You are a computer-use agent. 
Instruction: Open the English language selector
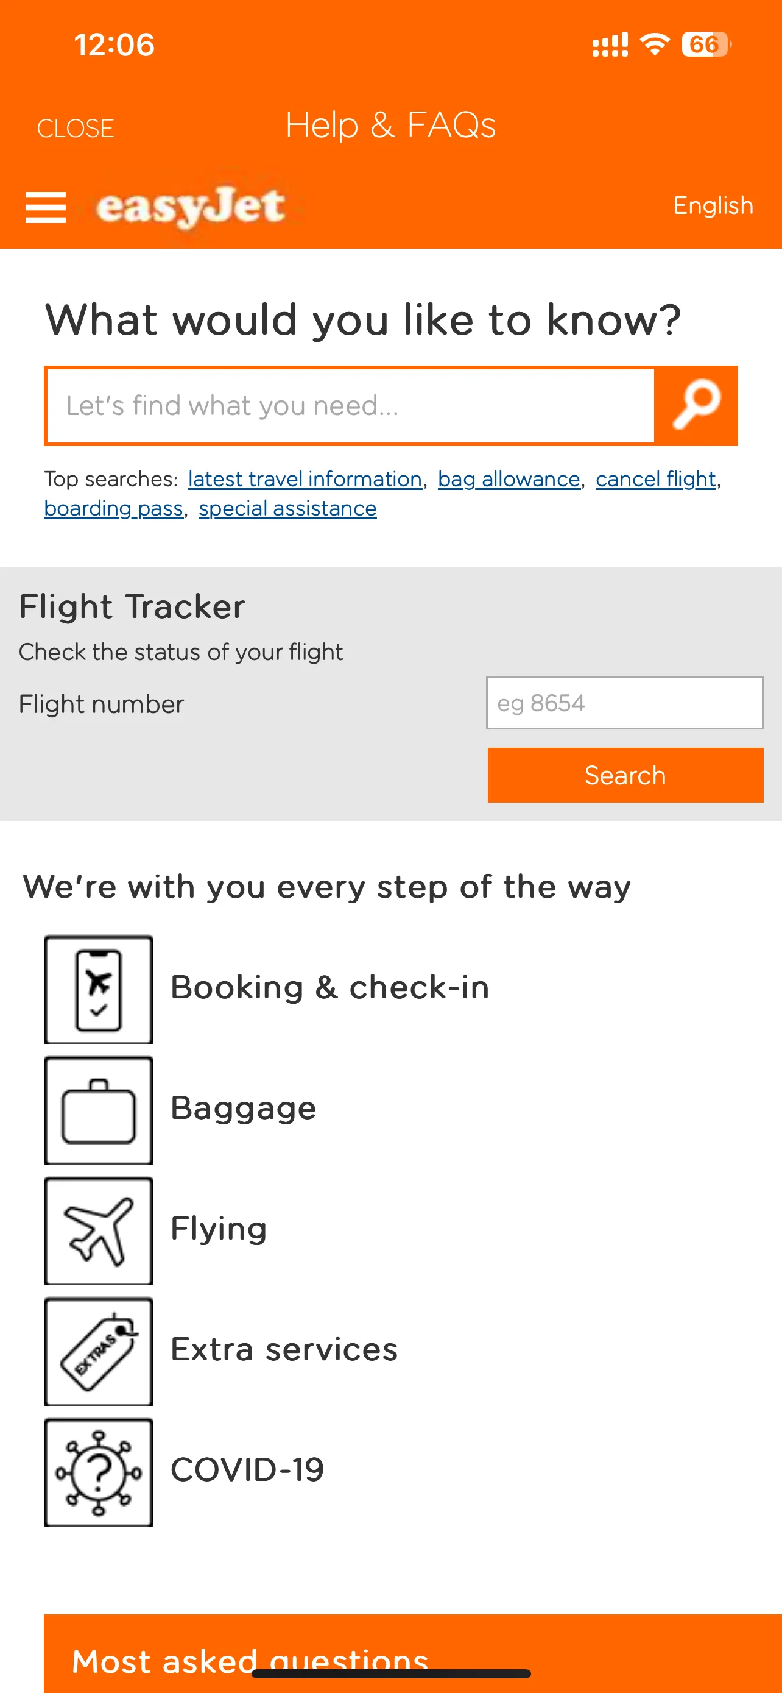click(713, 206)
